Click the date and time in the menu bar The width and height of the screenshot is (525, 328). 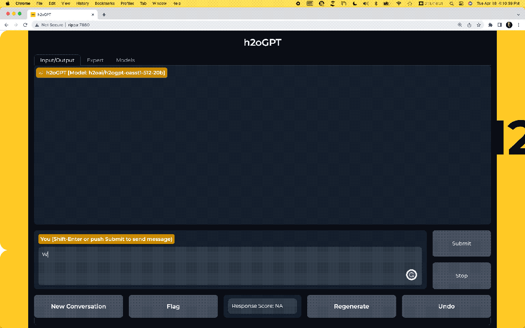pos(498,3)
